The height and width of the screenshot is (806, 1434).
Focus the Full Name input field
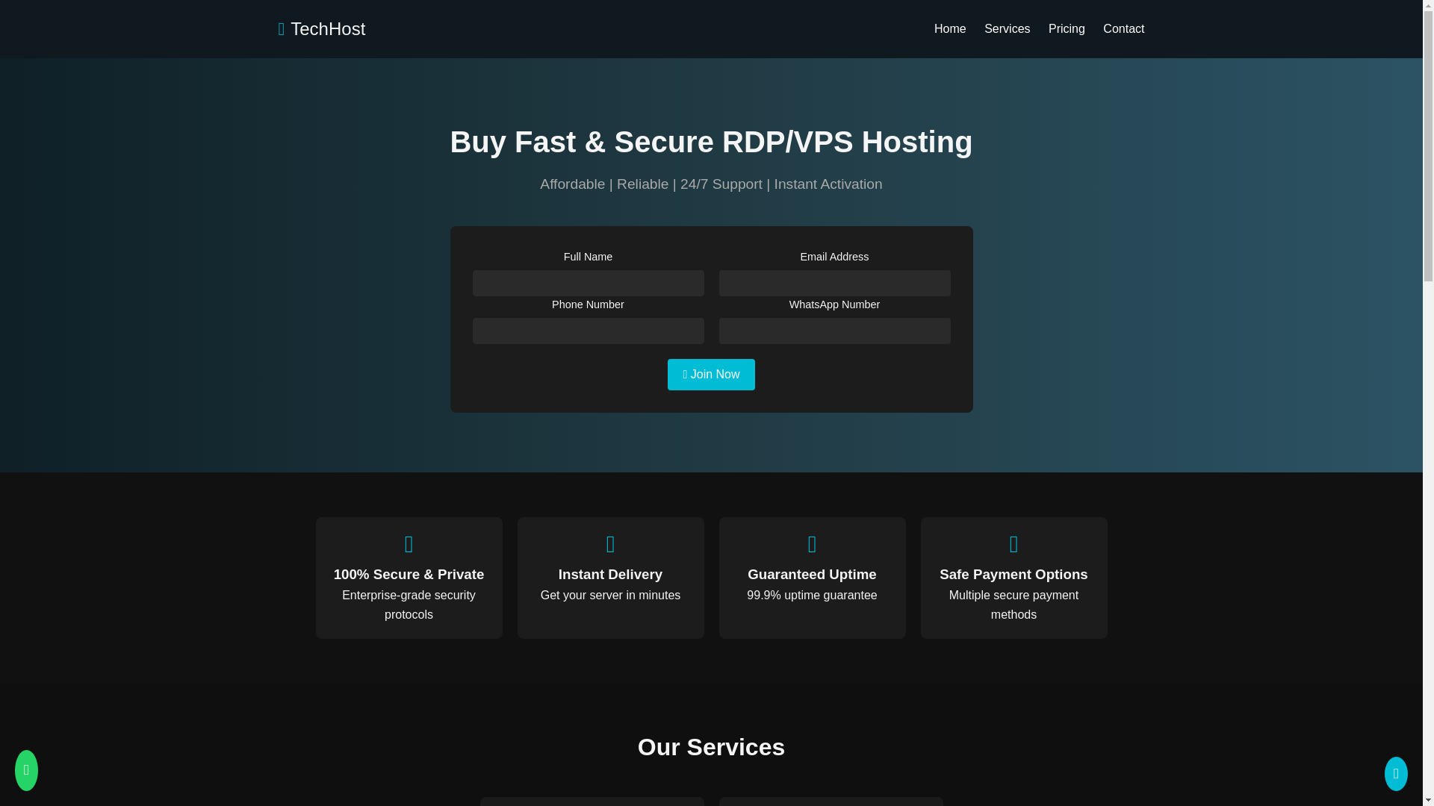(588, 284)
